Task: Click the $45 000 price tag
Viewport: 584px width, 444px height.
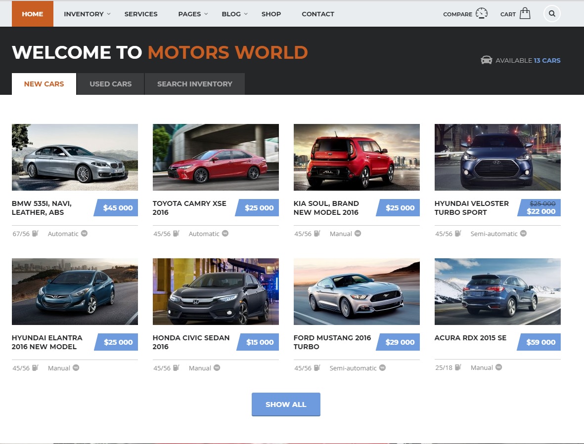Action: pos(116,207)
